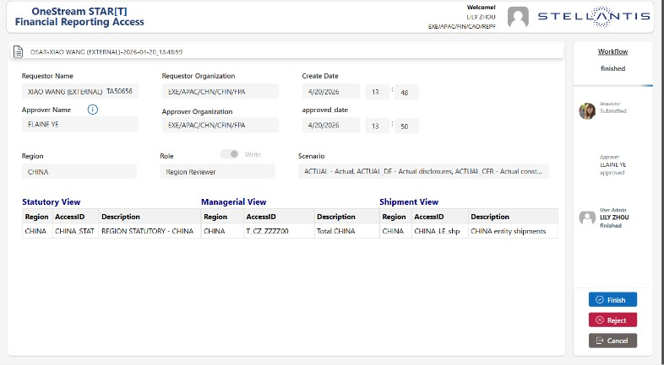
Task: Click the Shipment View heading
Action: (409, 202)
